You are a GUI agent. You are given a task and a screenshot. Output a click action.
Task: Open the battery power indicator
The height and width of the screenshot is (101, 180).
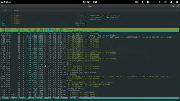[166, 2]
